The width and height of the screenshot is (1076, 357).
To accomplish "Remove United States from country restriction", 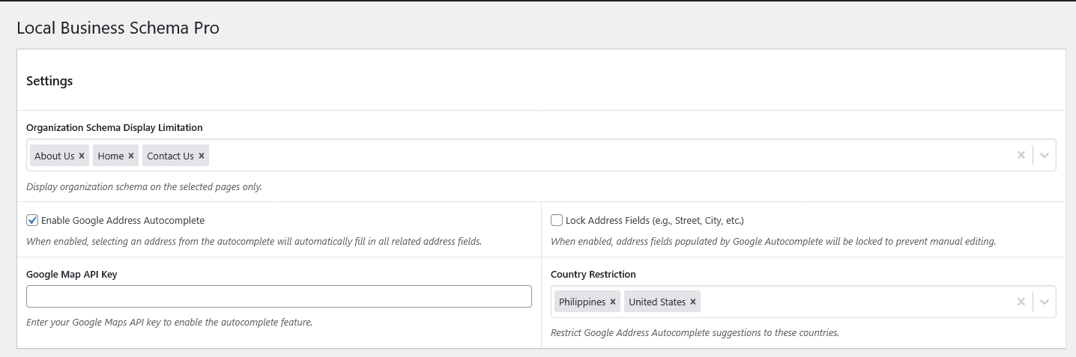I will coord(693,302).
